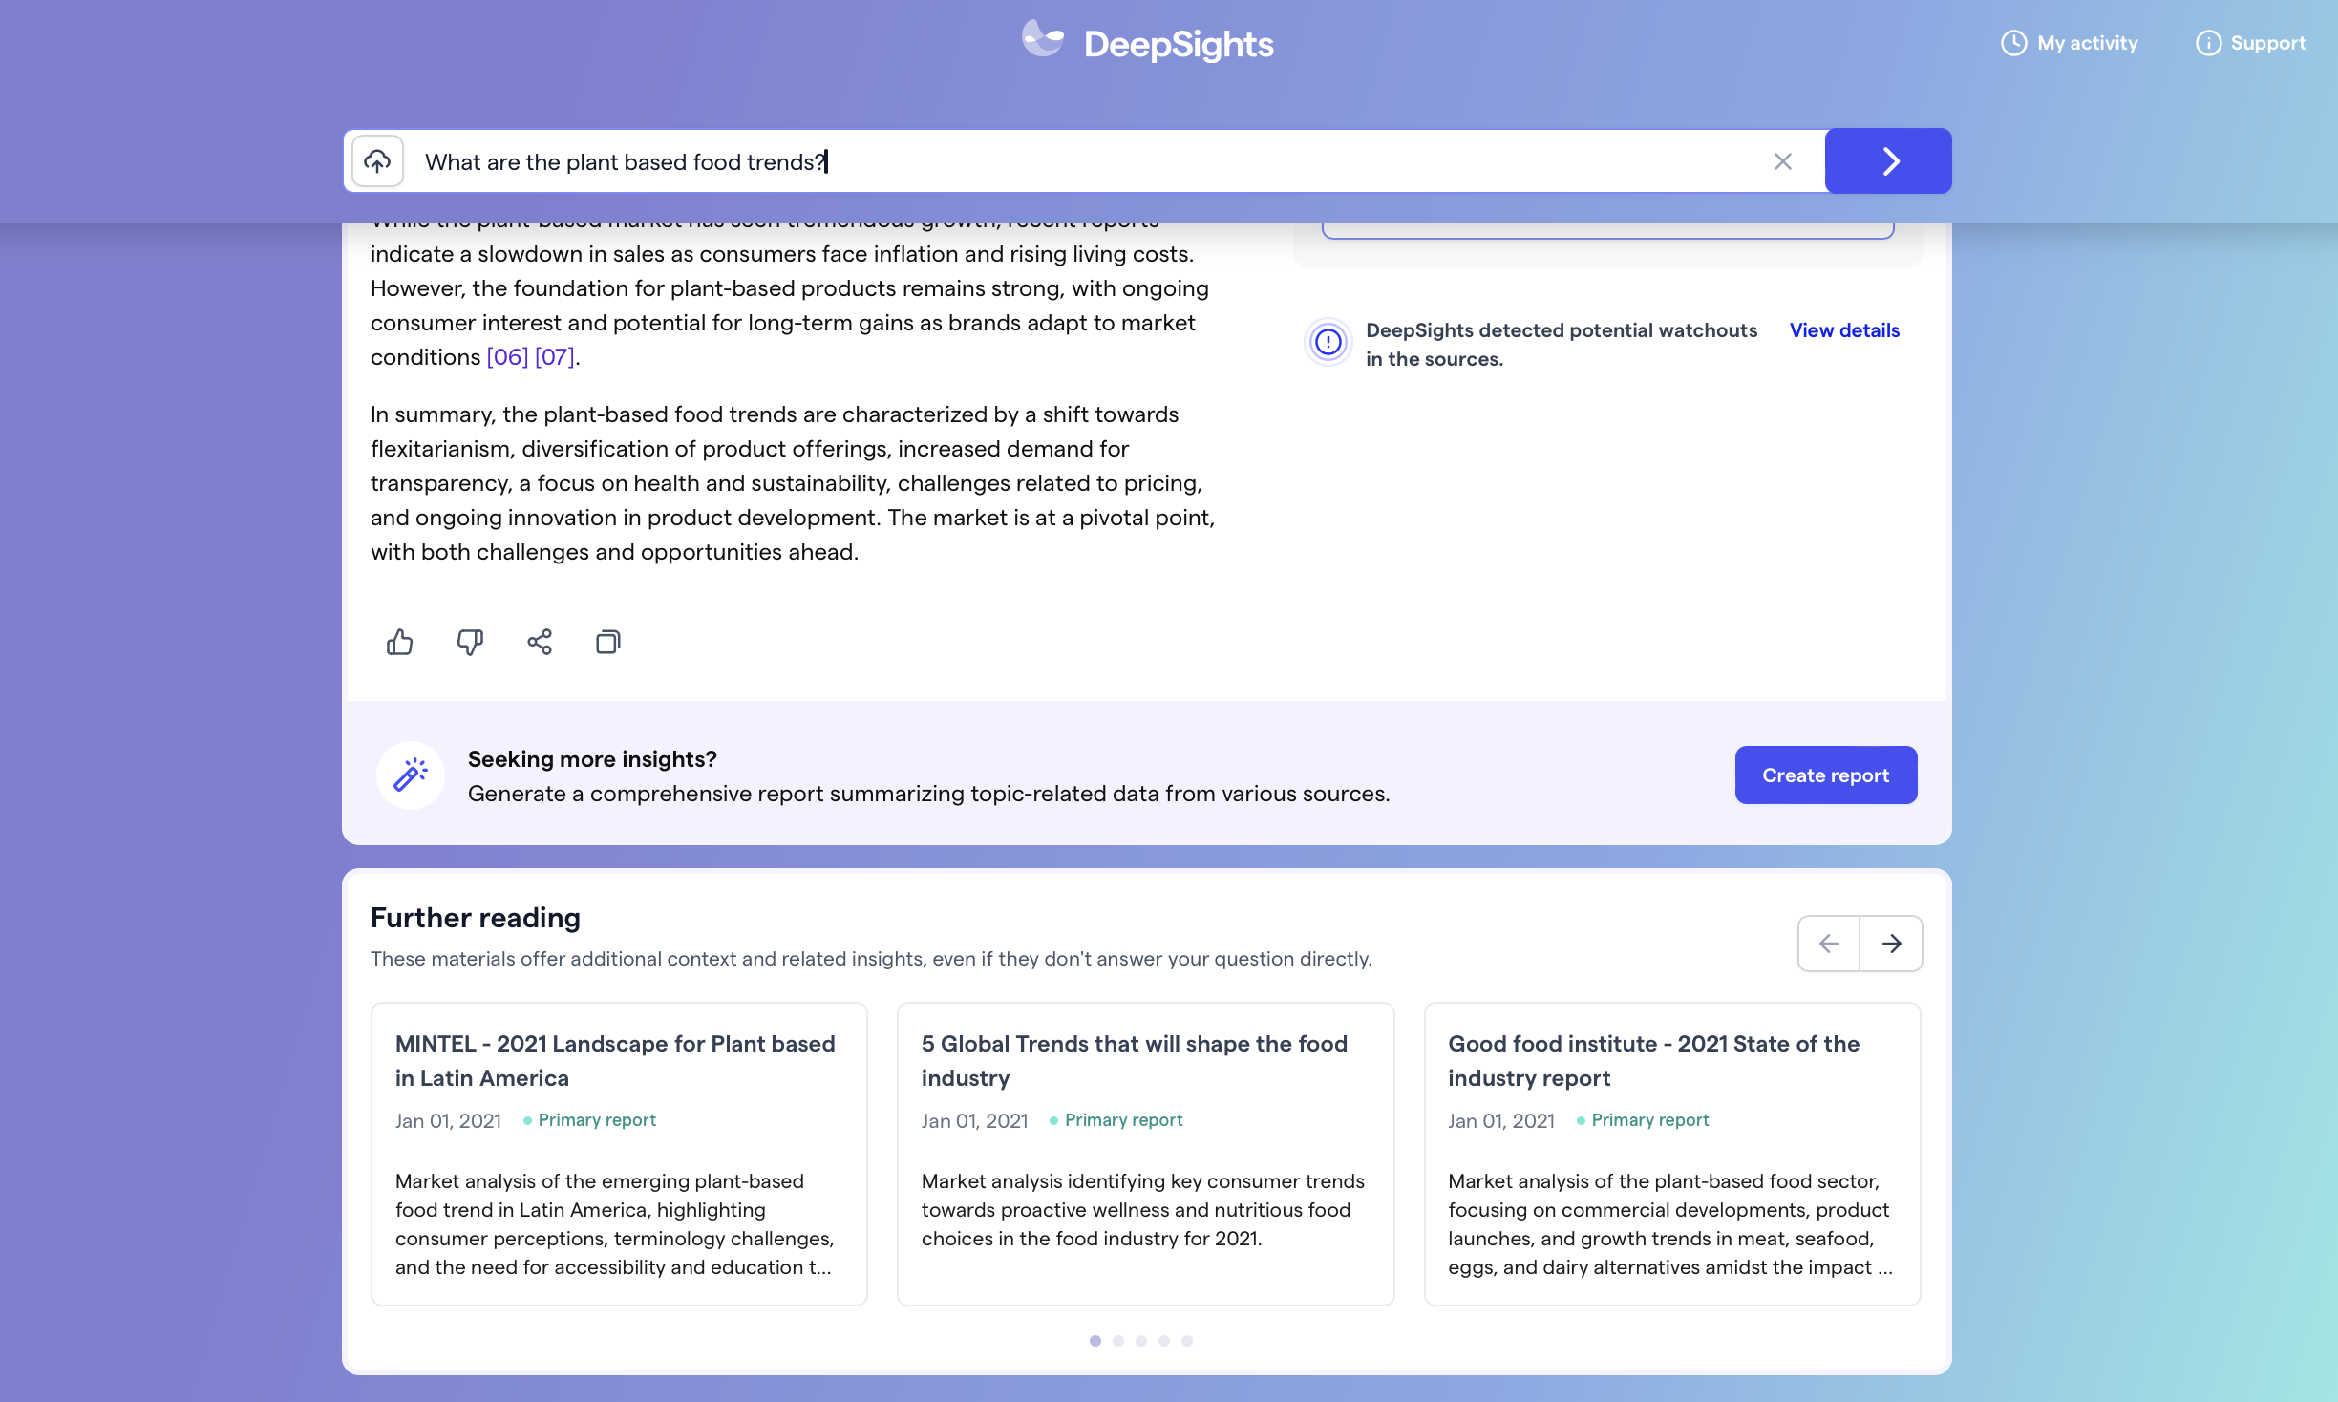This screenshot has width=2338, height=1402.
Task: Give a thumbs down to the answer
Action: [x=470, y=642]
